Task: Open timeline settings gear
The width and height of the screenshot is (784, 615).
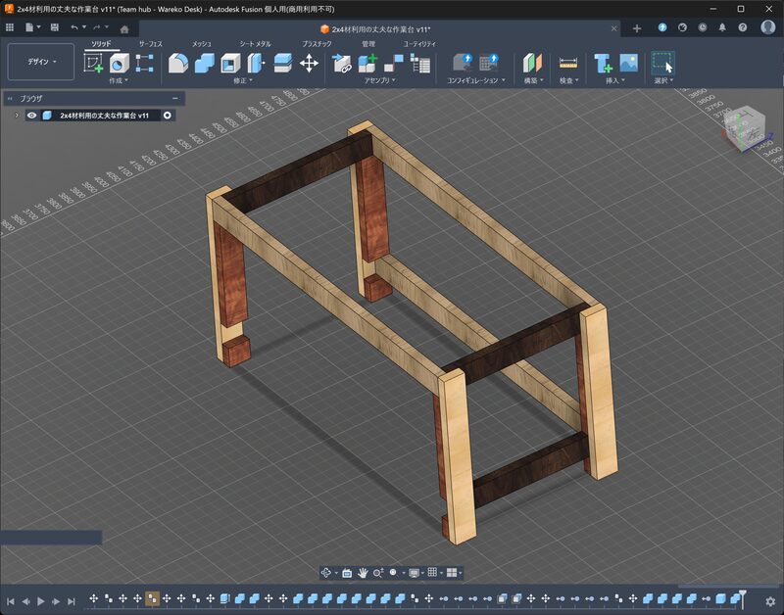Action: coord(770,600)
